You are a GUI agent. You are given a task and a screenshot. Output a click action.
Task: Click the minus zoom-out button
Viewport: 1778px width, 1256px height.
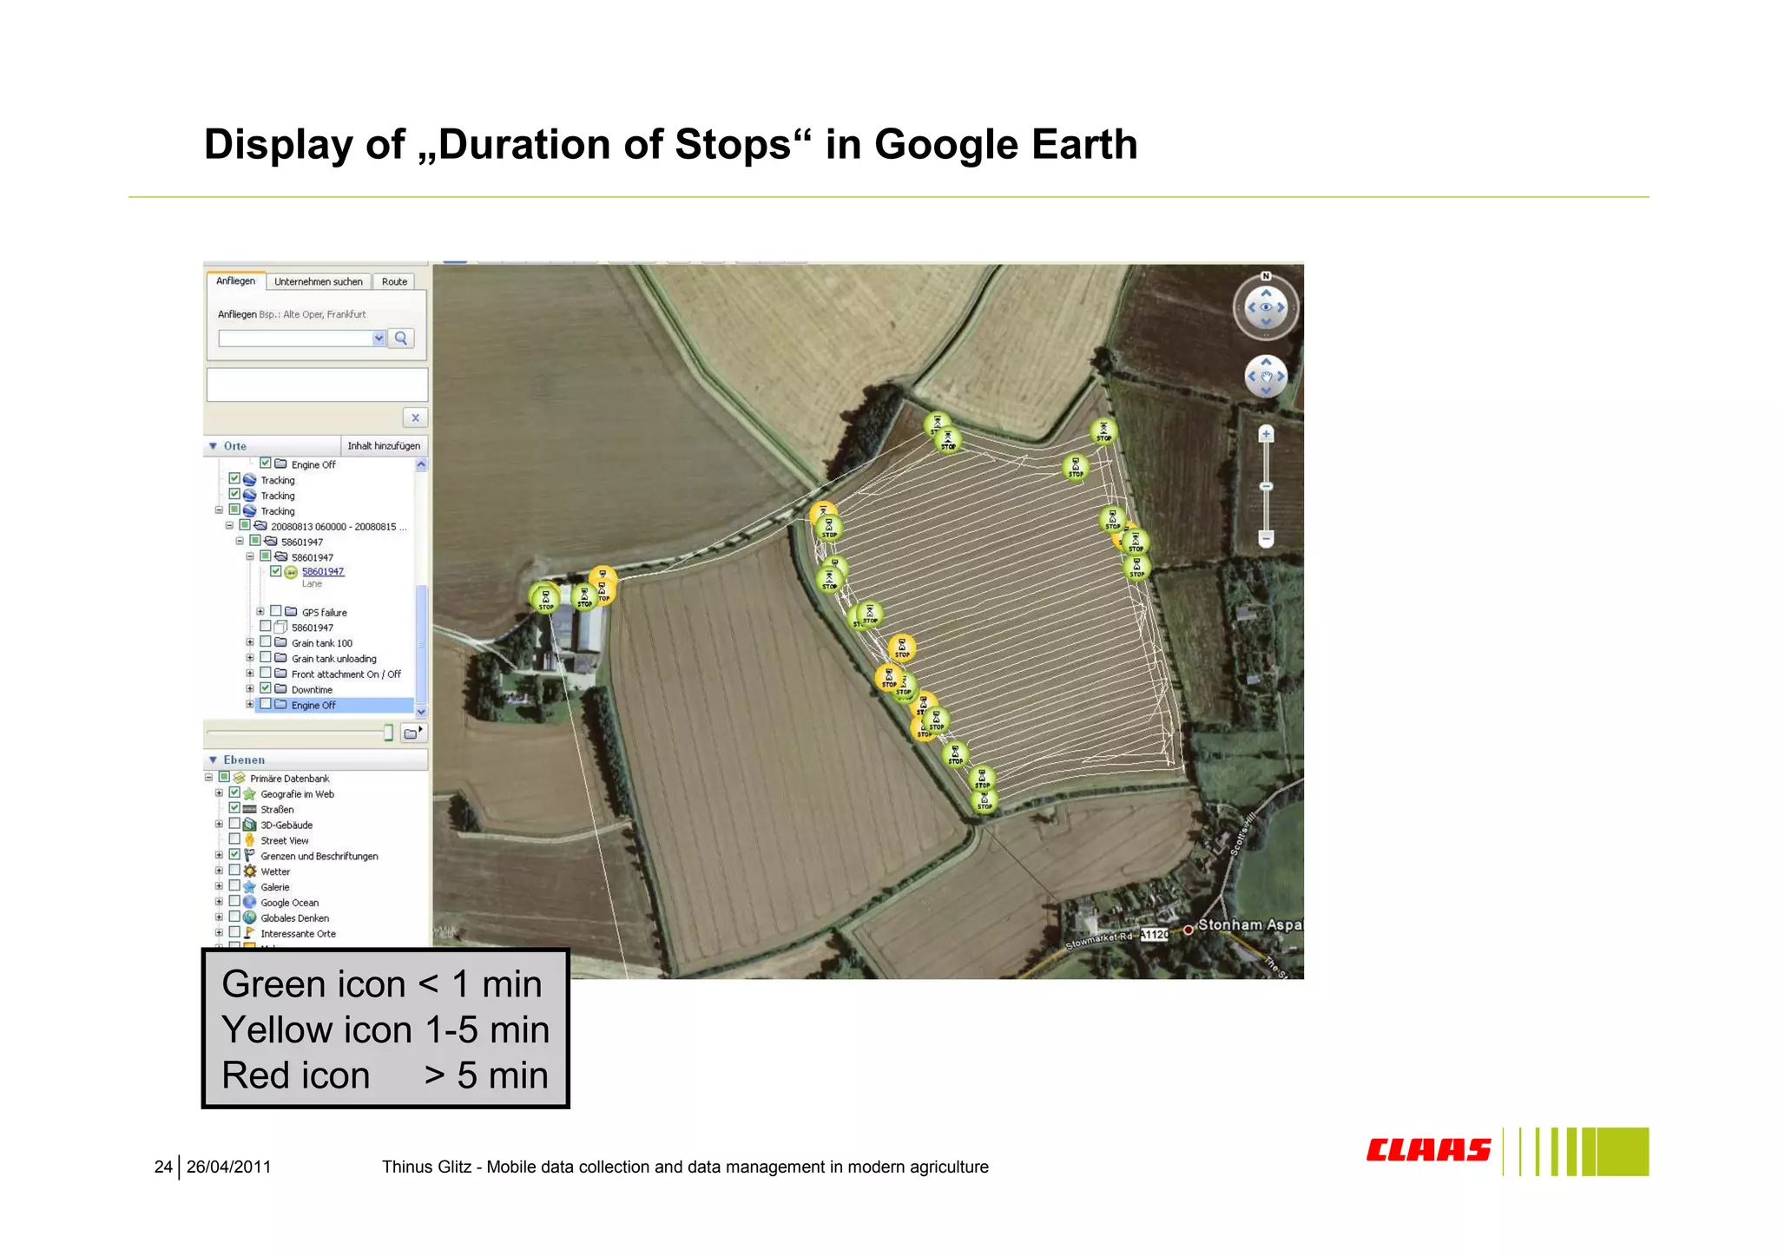(x=1266, y=539)
